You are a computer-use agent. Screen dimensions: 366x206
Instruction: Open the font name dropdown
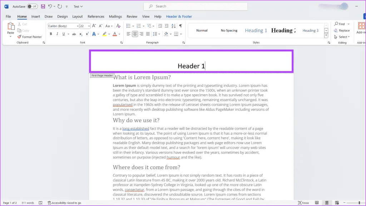(77, 26)
